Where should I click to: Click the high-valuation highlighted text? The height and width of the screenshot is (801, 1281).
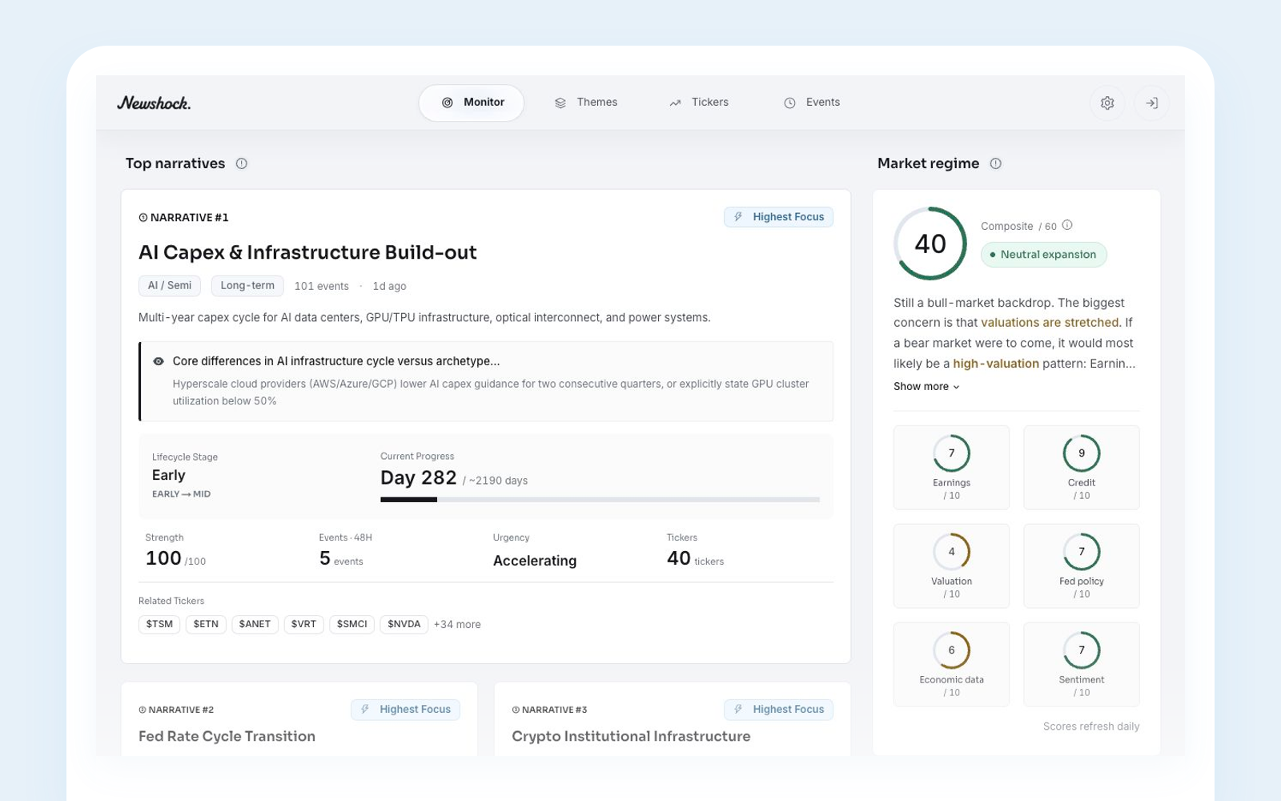tap(996, 364)
